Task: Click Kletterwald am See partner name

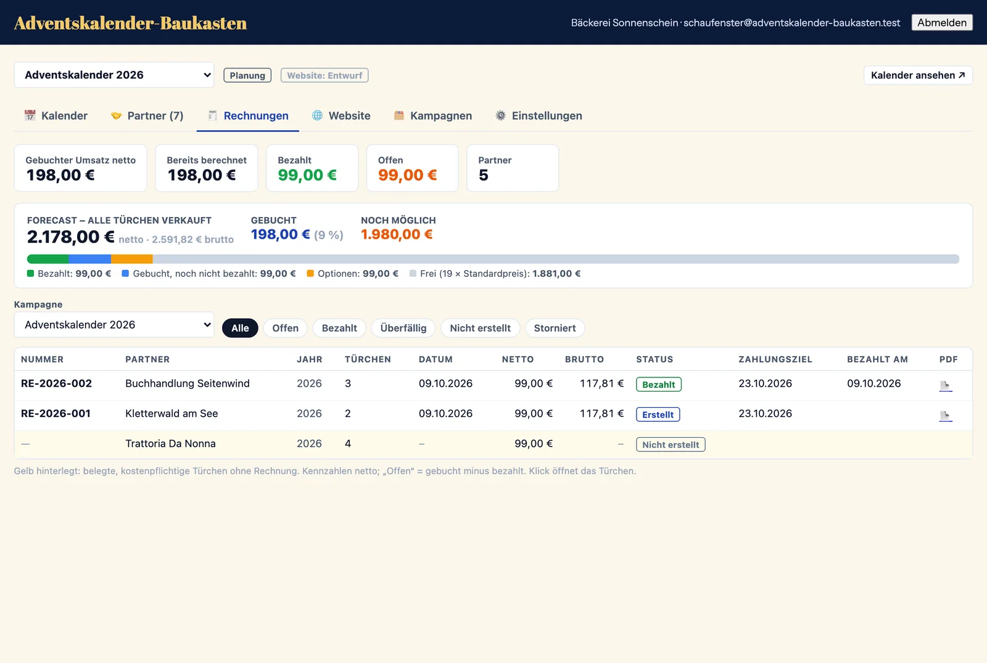Action: point(171,414)
